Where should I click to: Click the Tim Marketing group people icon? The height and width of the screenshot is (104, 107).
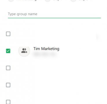[x=24, y=51]
